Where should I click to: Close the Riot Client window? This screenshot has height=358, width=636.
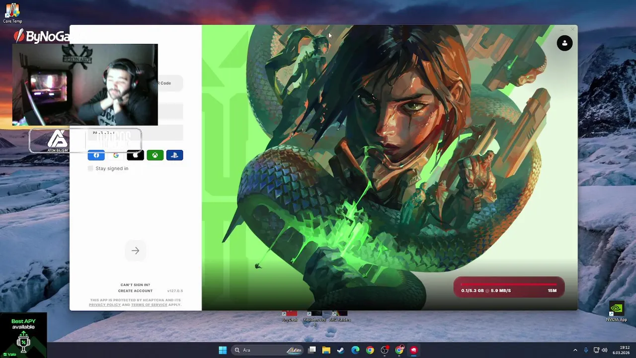tap(572, 30)
